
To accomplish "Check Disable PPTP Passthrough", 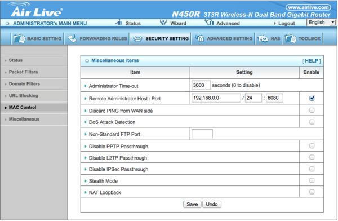I will click(312, 146).
